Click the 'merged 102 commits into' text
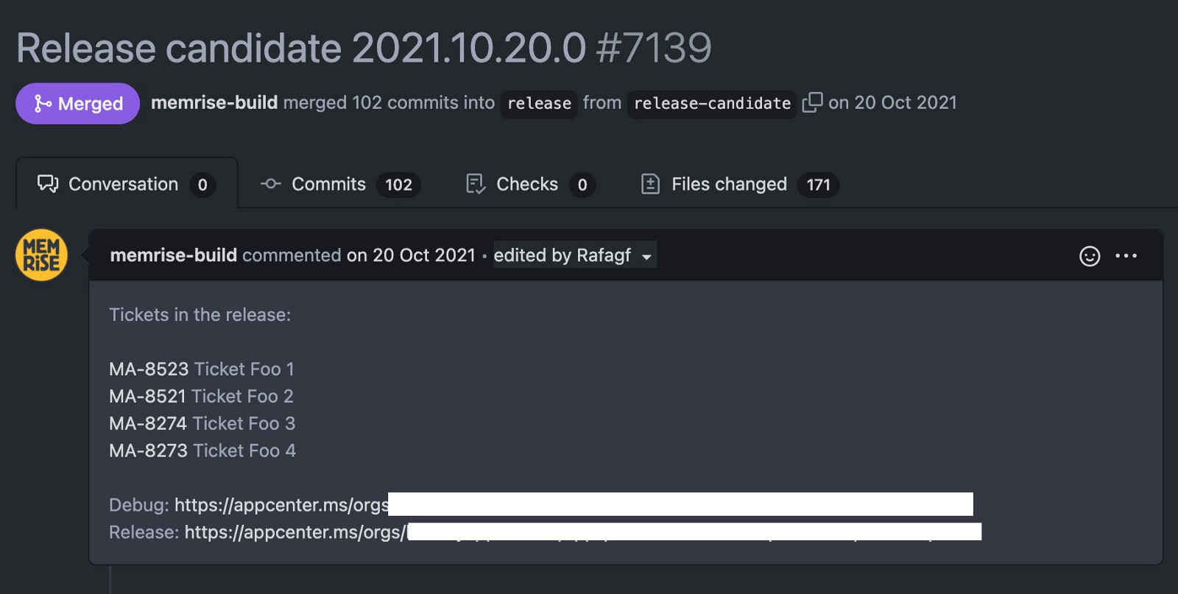 [389, 102]
